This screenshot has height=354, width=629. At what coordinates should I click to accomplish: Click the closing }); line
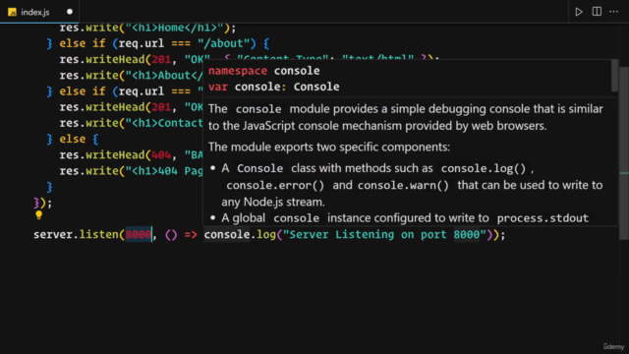(x=43, y=204)
